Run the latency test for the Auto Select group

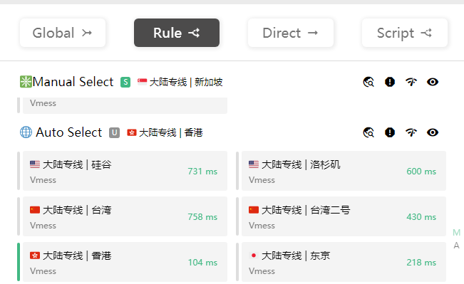(411, 132)
